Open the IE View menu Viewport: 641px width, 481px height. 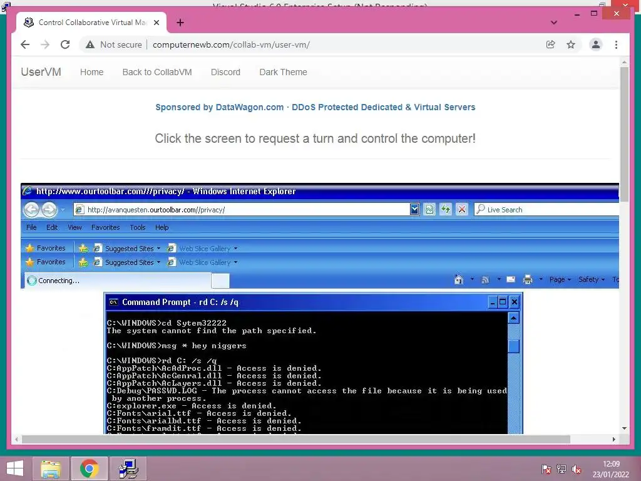[x=75, y=227]
